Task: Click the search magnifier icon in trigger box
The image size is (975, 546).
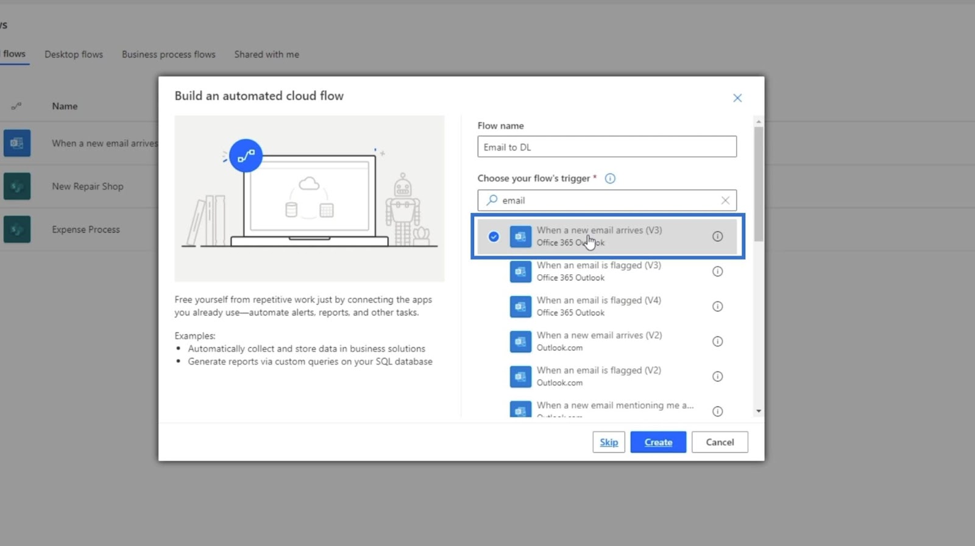Action: point(492,200)
